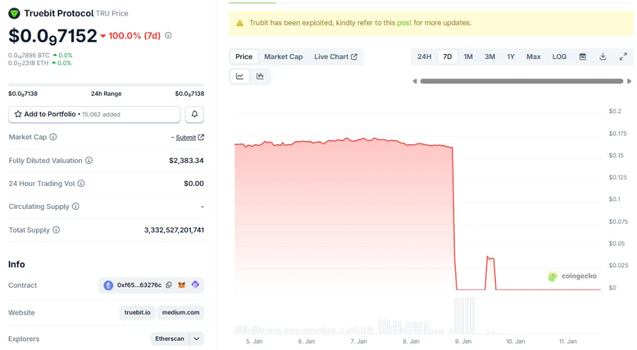The width and height of the screenshot is (637, 350).
Task: Select the line chart view icon
Action: [x=240, y=76]
